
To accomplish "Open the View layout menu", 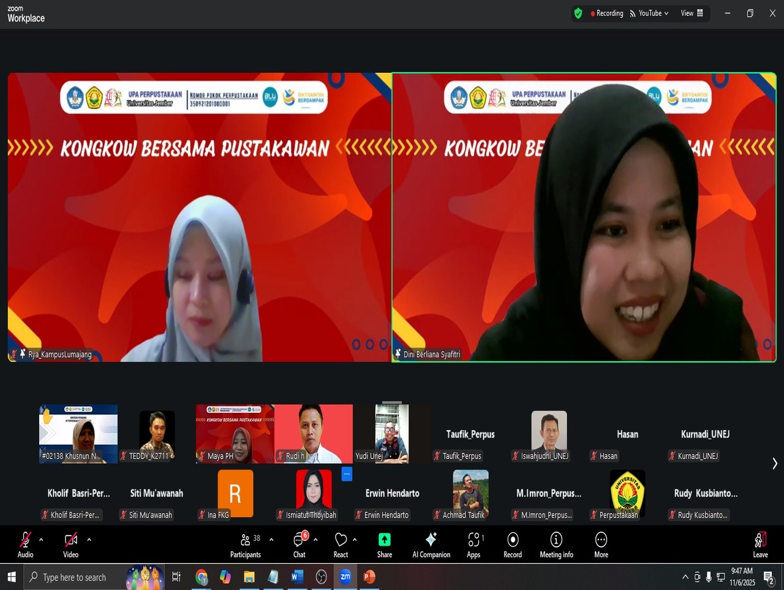I will [x=692, y=13].
